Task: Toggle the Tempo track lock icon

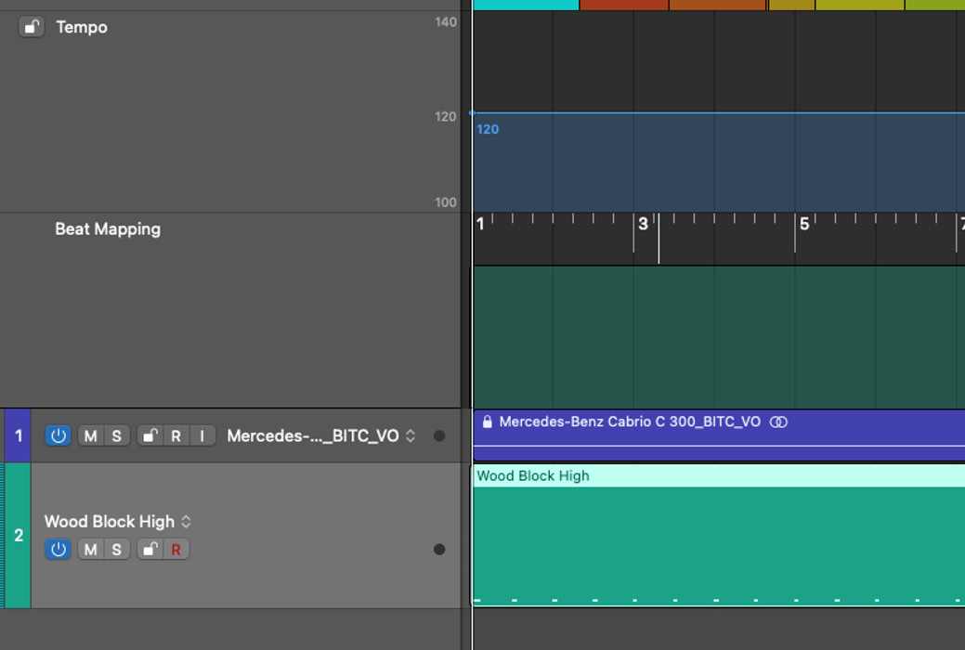Action: coord(32,27)
